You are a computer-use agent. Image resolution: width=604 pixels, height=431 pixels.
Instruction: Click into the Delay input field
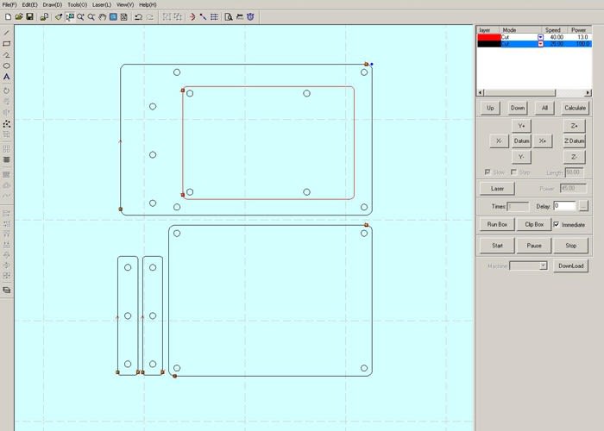click(564, 206)
